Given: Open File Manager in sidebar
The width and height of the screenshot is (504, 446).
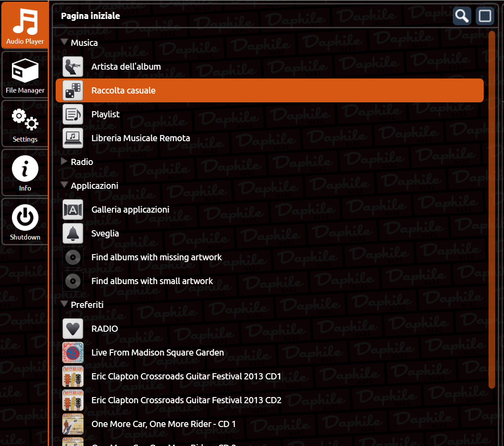Looking at the screenshot, I should [x=25, y=75].
